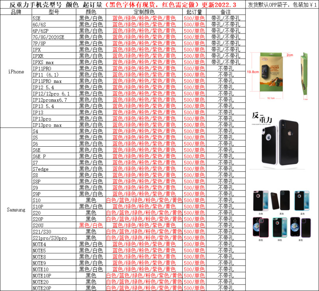The width and height of the screenshot is (319, 291).
Task: Select the 不带孔 remark in IP11PRO row
Action: (226, 68)
